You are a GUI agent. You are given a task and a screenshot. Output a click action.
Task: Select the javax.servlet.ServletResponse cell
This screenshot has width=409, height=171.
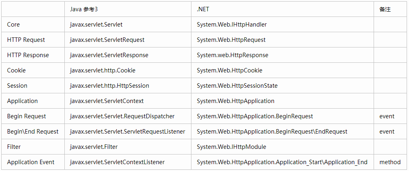pos(128,55)
